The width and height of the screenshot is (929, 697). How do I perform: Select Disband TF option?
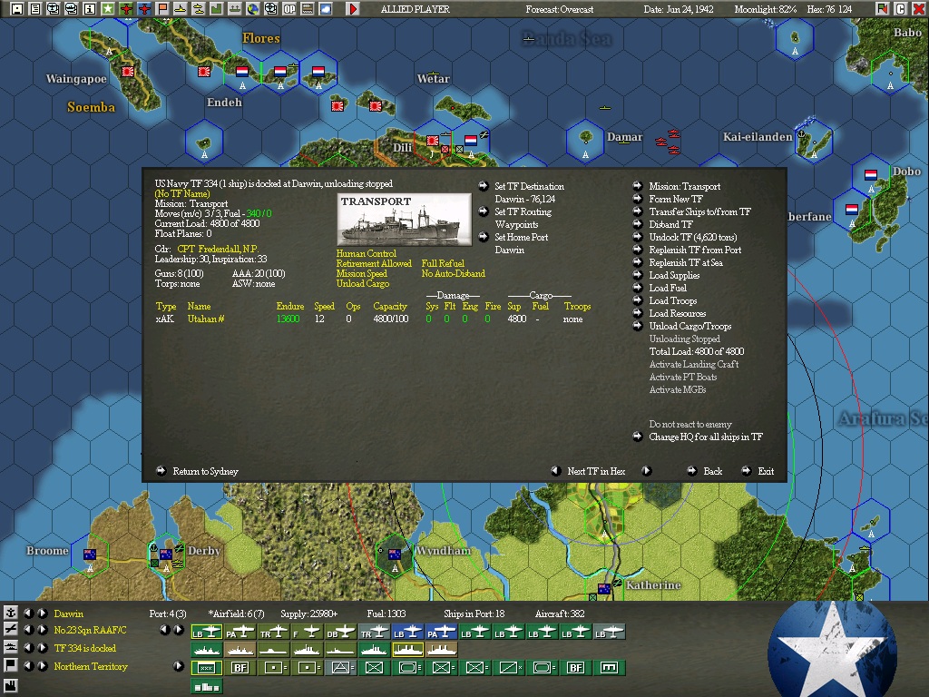coord(670,224)
